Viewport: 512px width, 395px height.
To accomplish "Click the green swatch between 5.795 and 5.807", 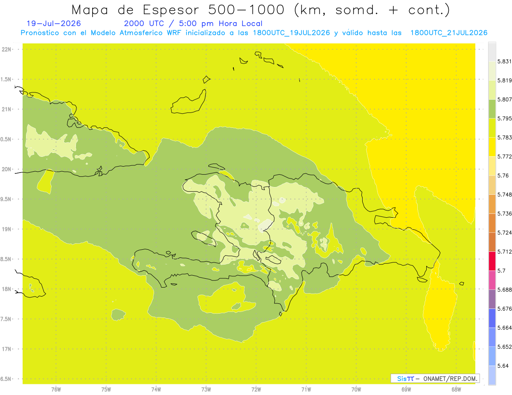I will 492,109.
